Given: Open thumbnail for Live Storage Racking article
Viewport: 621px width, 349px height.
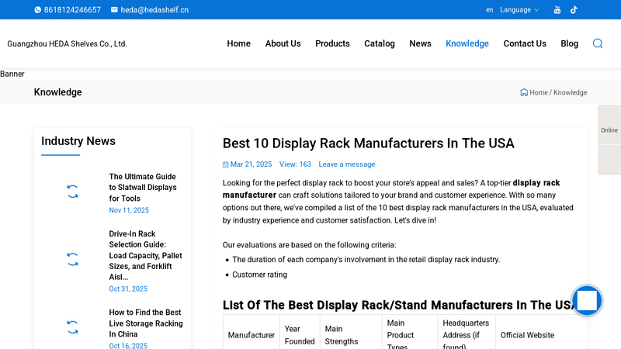Looking at the screenshot, I should tap(72, 327).
